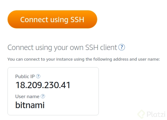This screenshot has width=167, height=120.
Task: Click the Platzi diamond logo watermark
Action: (141, 114)
